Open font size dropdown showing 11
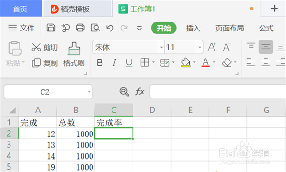 200,47
